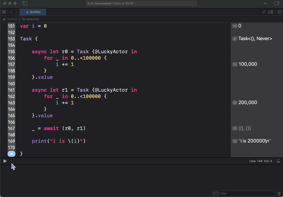Toggle inline result for 200,000 value

point(235,103)
